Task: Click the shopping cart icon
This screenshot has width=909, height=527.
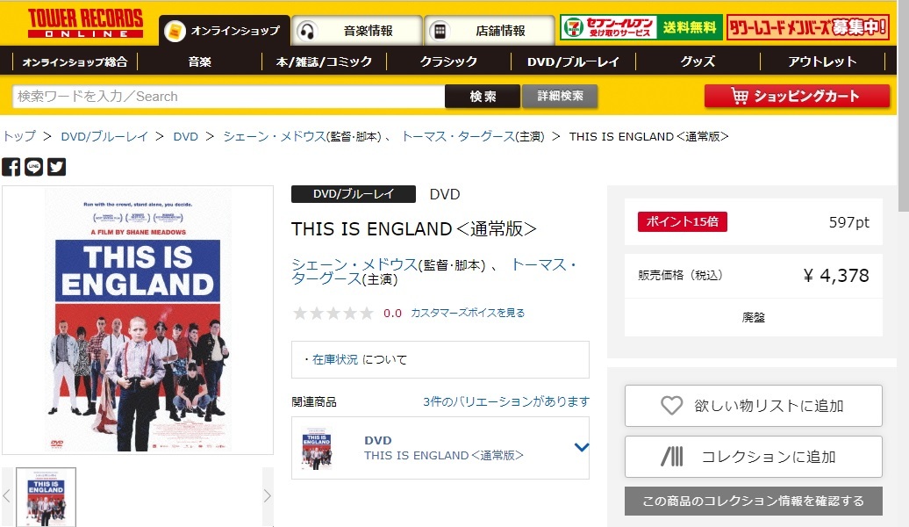Action: [739, 96]
